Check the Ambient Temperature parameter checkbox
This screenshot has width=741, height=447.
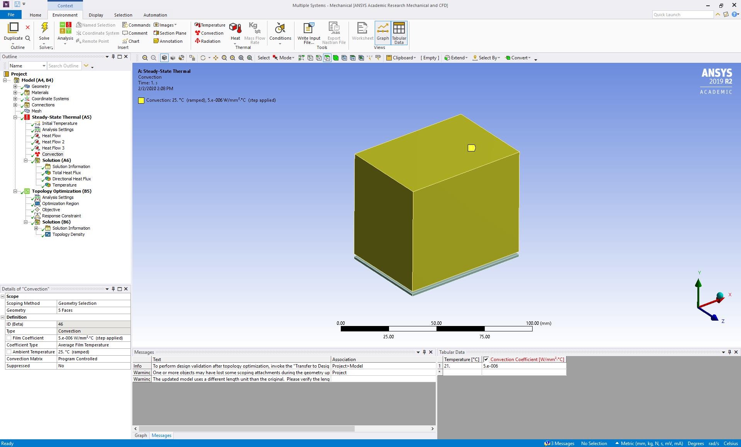[9, 352]
